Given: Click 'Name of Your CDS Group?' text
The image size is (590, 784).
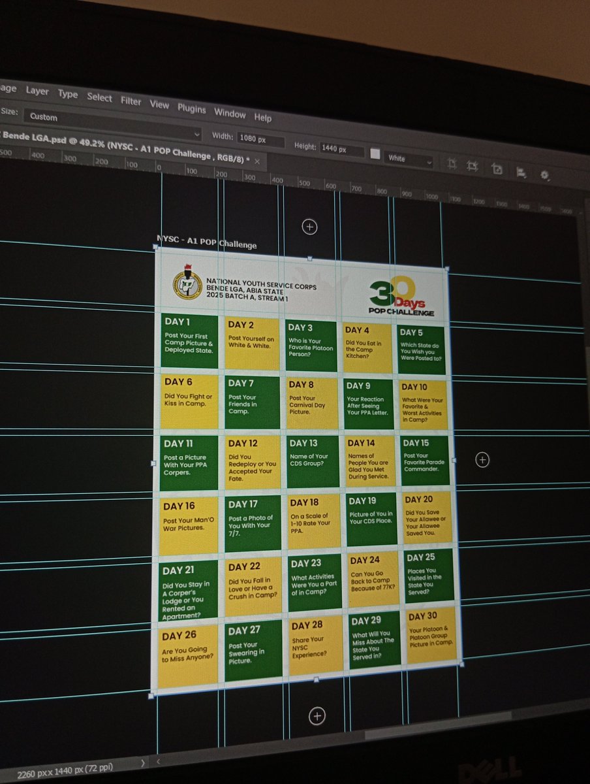Looking at the screenshot, I should (x=309, y=460).
